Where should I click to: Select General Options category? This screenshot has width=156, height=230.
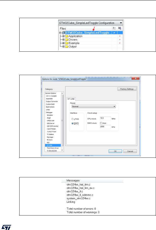(x=50, y=93)
